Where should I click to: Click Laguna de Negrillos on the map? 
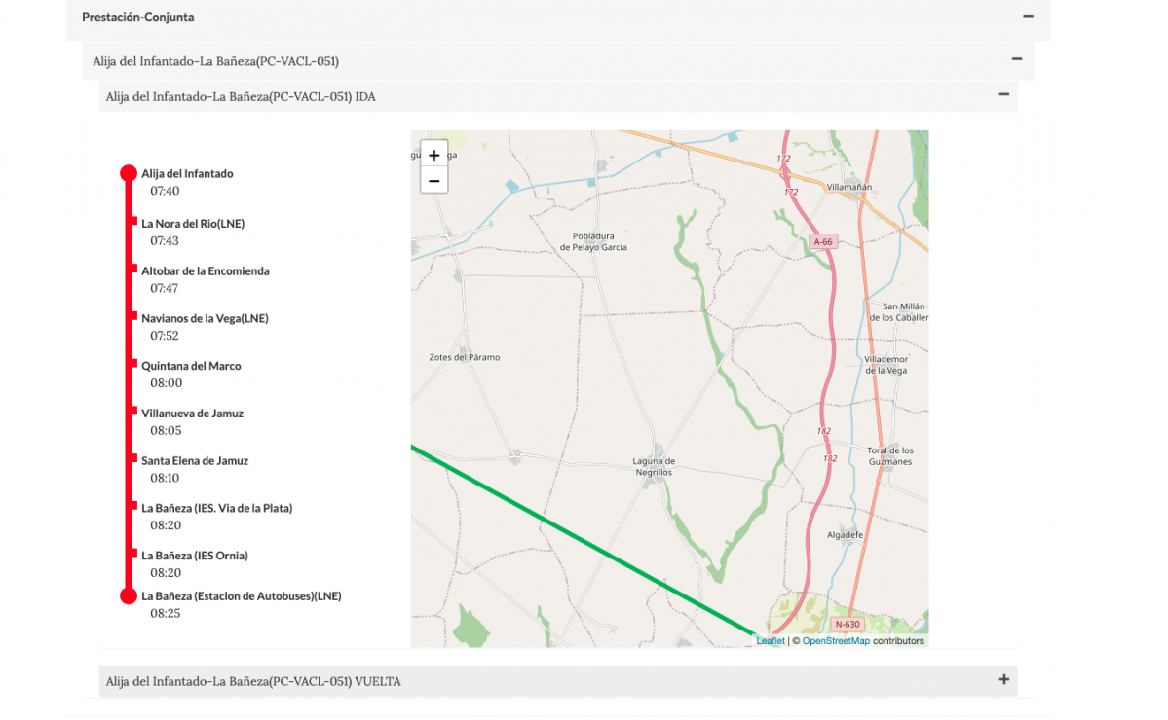[654, 466]
